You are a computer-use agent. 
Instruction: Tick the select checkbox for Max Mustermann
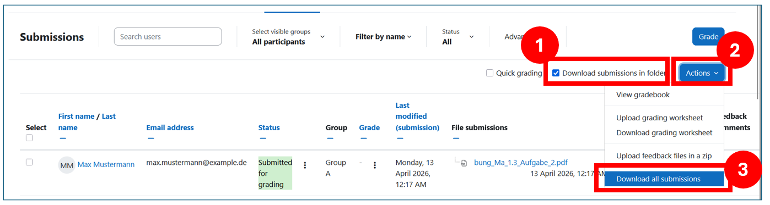click(29, 162)
